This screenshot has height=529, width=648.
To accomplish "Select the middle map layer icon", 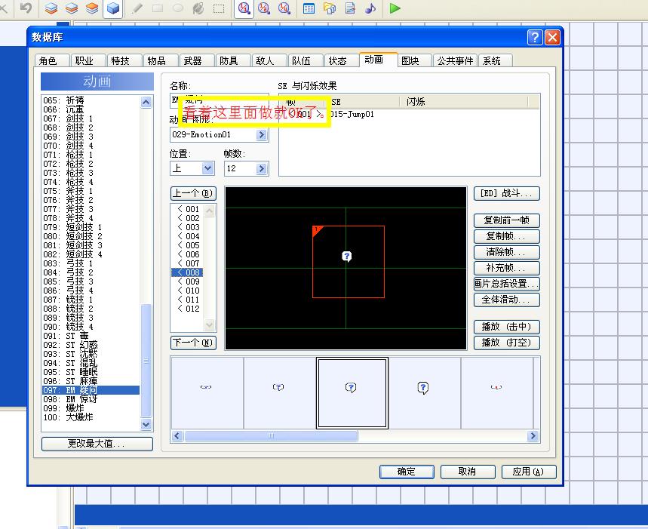I will click(x=72, y=8).
